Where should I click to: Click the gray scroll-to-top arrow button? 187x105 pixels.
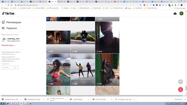(x=181, y=82)
